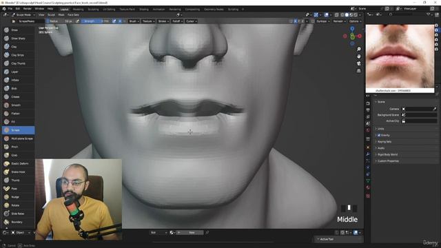The width and height of the screenshot is (441, 248).
Task: Select the Boundary brush
Action: [x=19, y=222]
